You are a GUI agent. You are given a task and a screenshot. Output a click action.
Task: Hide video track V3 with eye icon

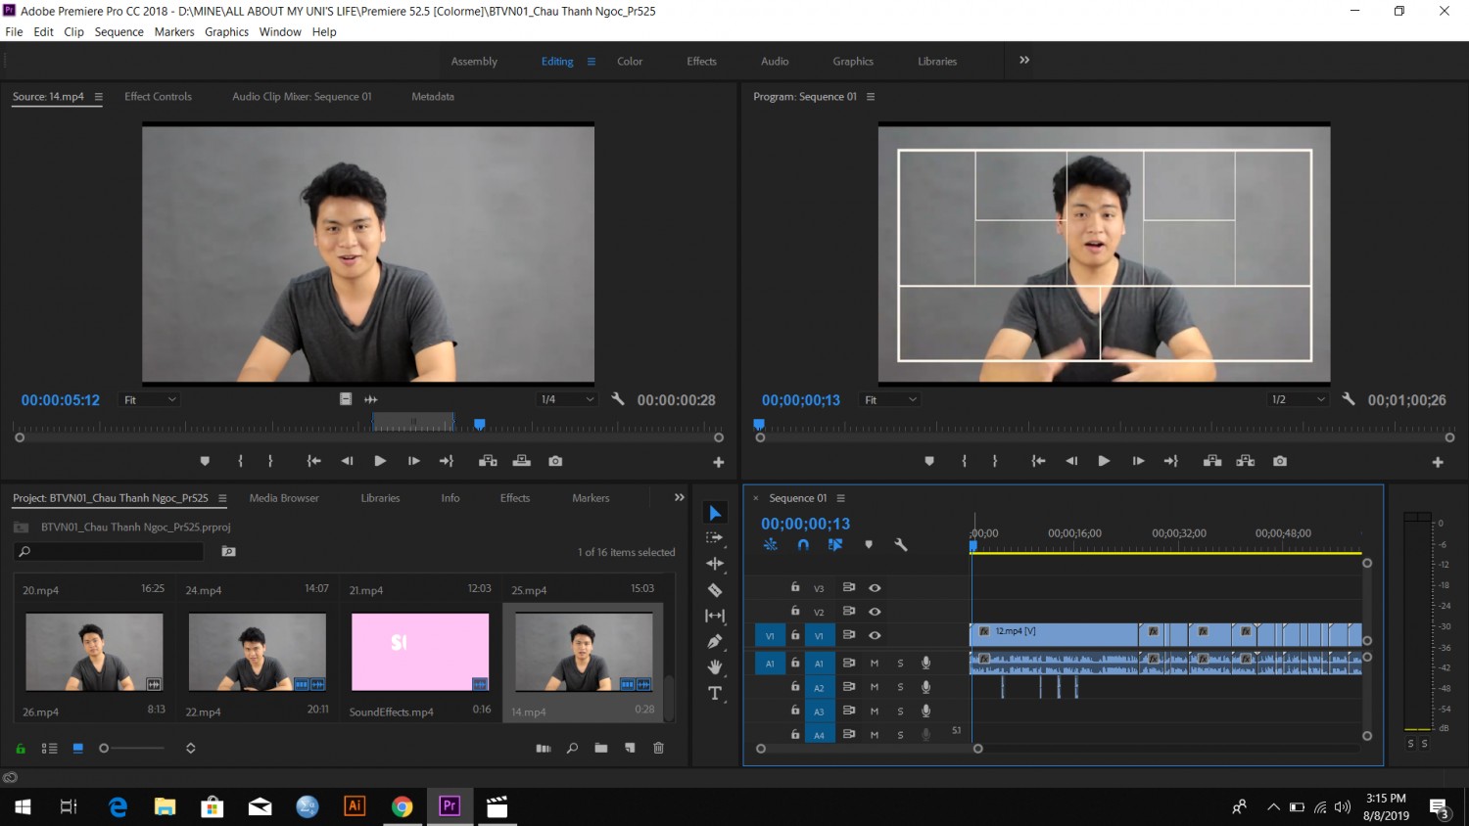[x=875, y=588]
